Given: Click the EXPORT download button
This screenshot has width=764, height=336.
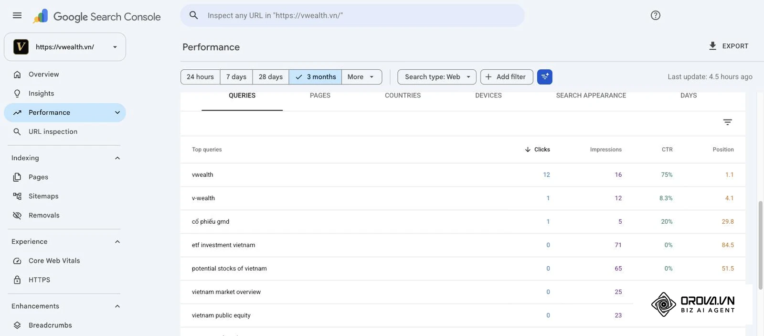Looking at the screenshot, I should point(728,46).
